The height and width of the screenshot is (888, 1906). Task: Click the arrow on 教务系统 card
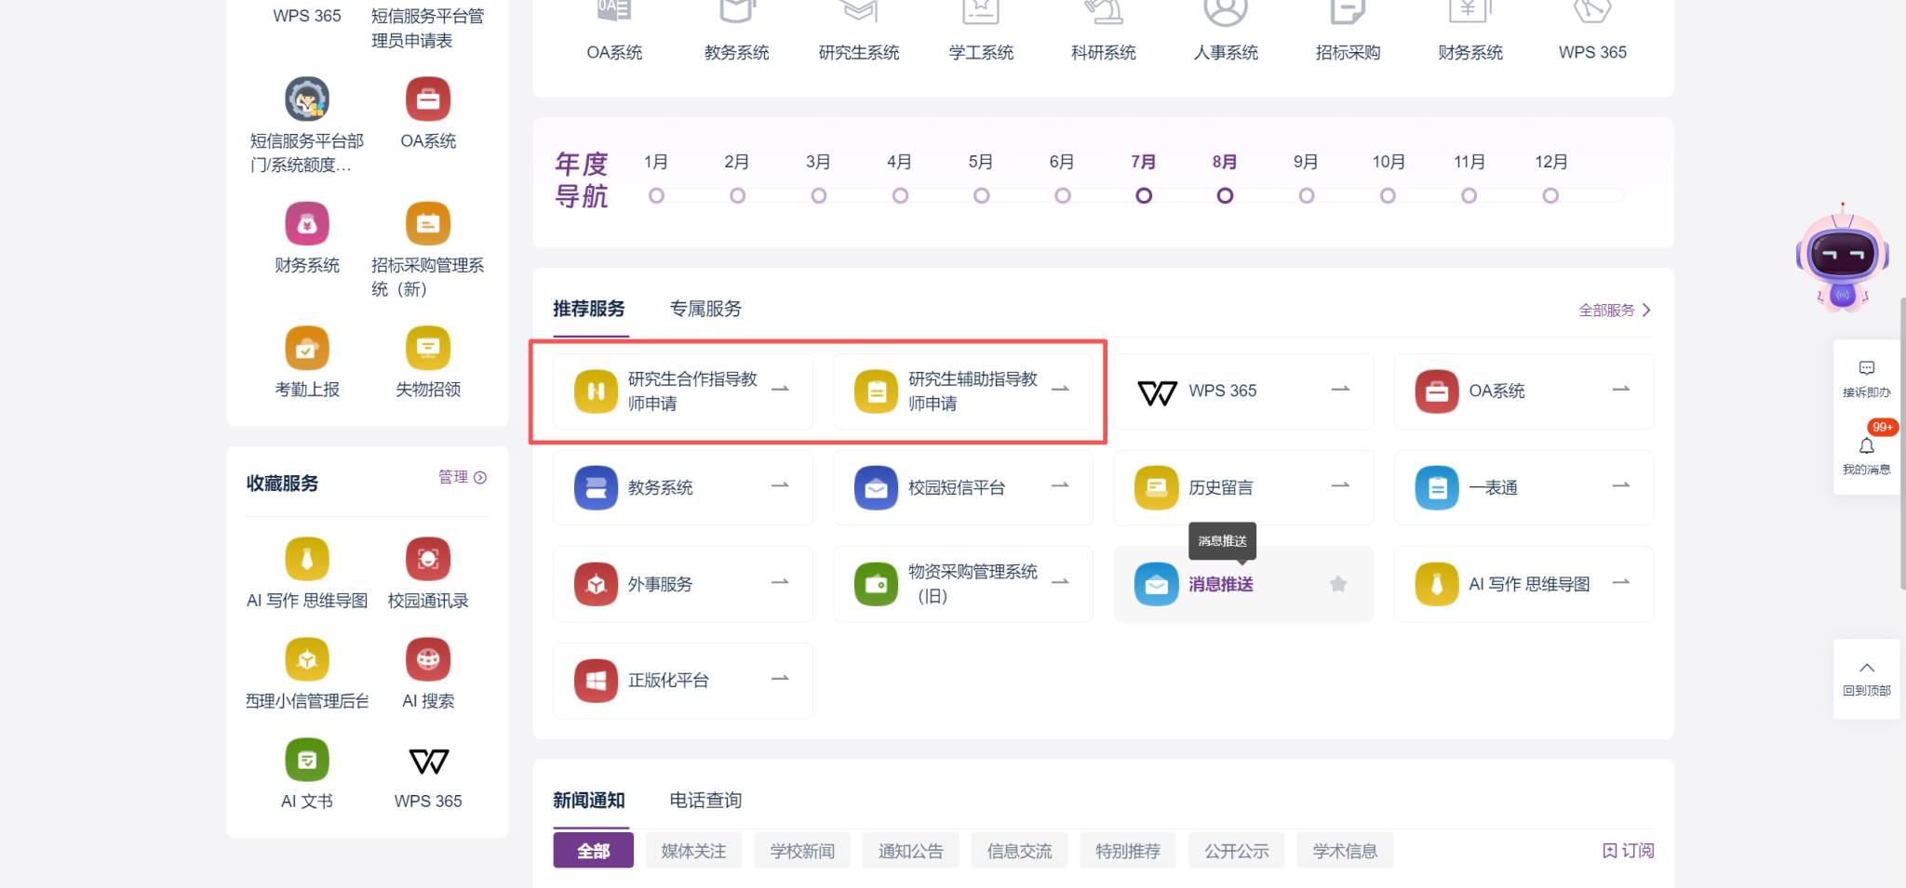click(780, 485)
